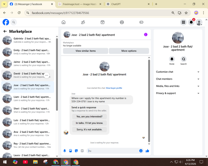Search in conversation magnifier icon
208x166 pixels.
pyautogui.click(x=183, y=59)
